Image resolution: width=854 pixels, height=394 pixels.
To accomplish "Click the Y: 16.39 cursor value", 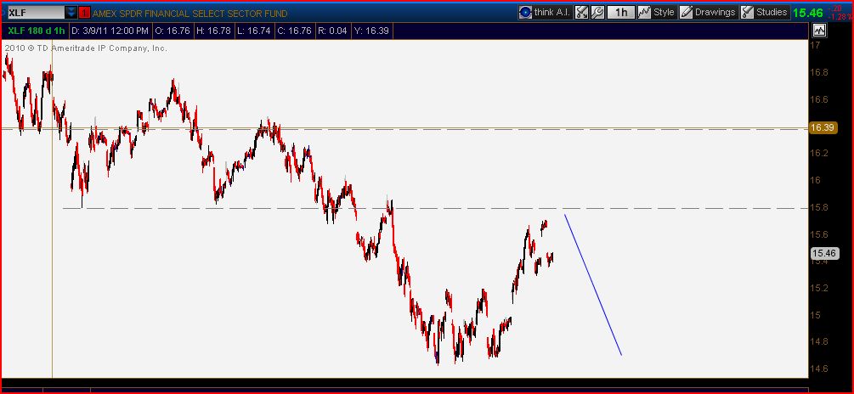I will pyautogui.click(x=371, y=31).
